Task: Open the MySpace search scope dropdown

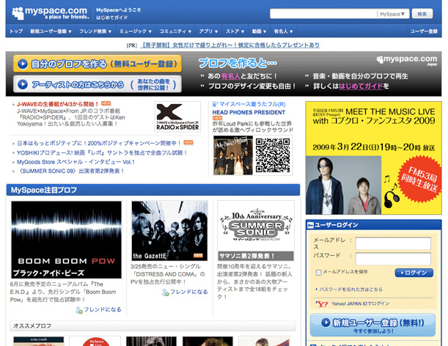Action: coord(392,14)
